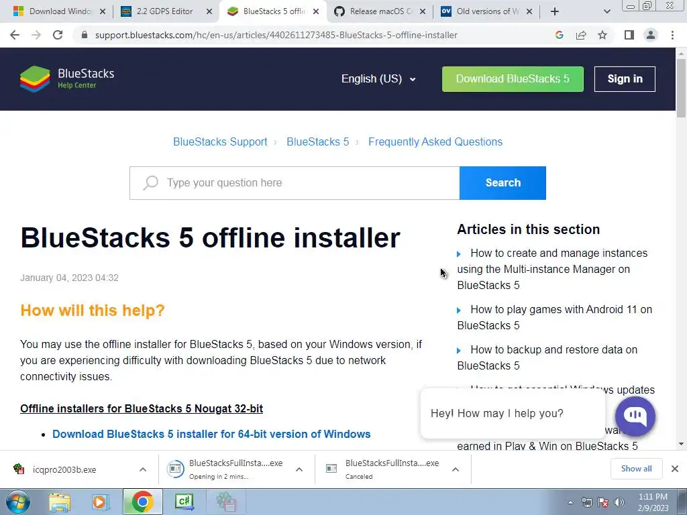Focus the Type your question here field
Image resolution: width=687 pixels, height=515 pixels.
(295, 182)
